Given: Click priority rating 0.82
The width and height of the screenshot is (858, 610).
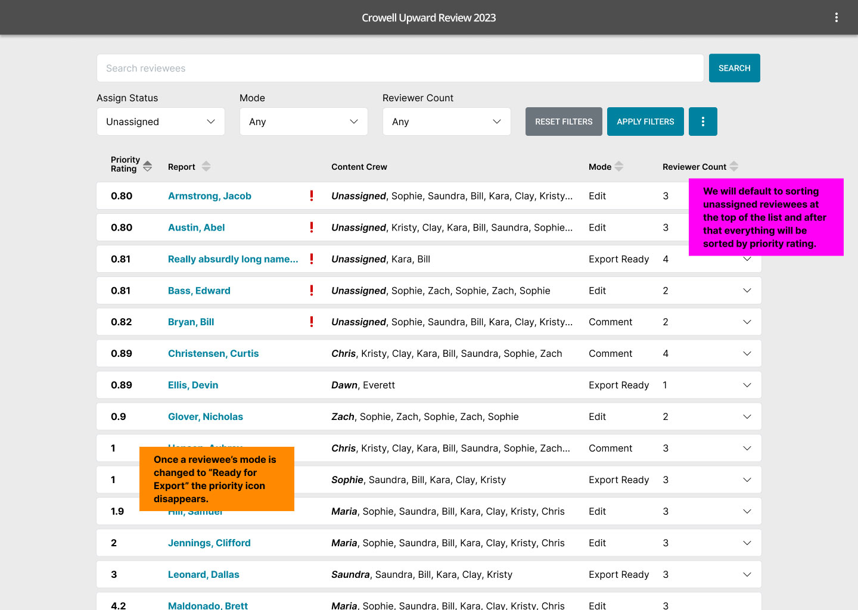Looking at the screenshot, I should (122, 322).
